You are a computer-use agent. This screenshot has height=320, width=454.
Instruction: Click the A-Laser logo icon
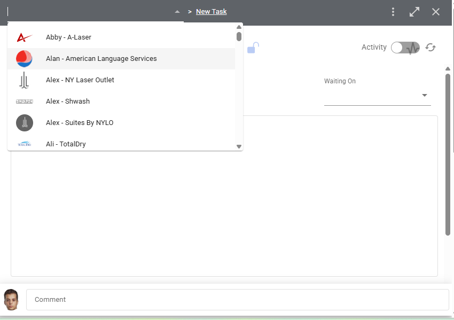pyautogui.click(x=25, y=37)
